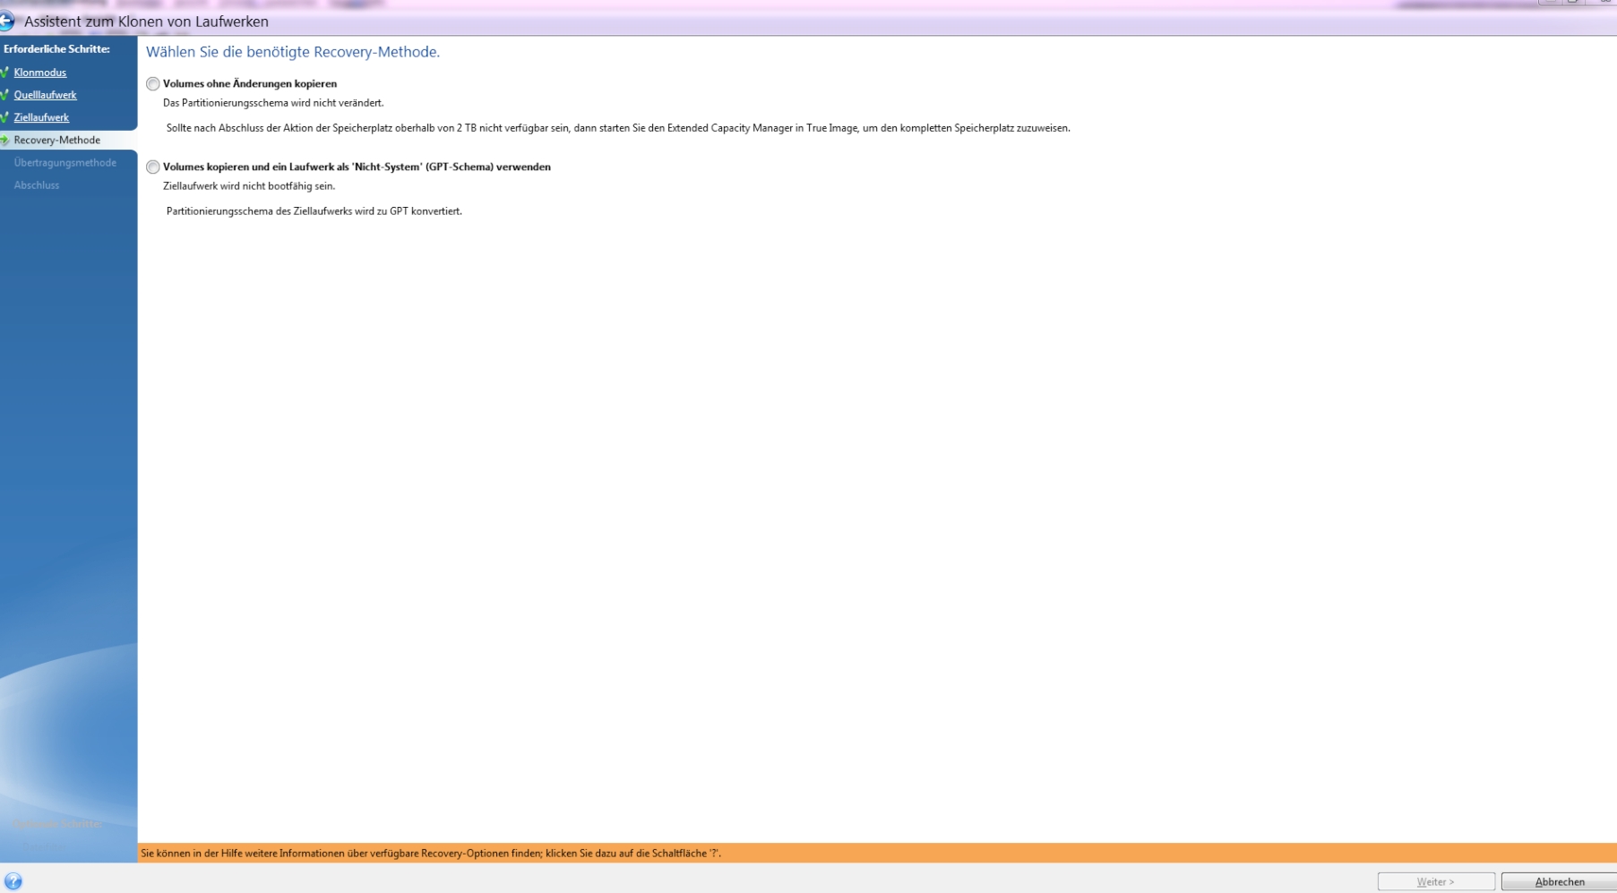Click the green arrow beside Recovery-Methode
1617x893 pixels.
4,140
